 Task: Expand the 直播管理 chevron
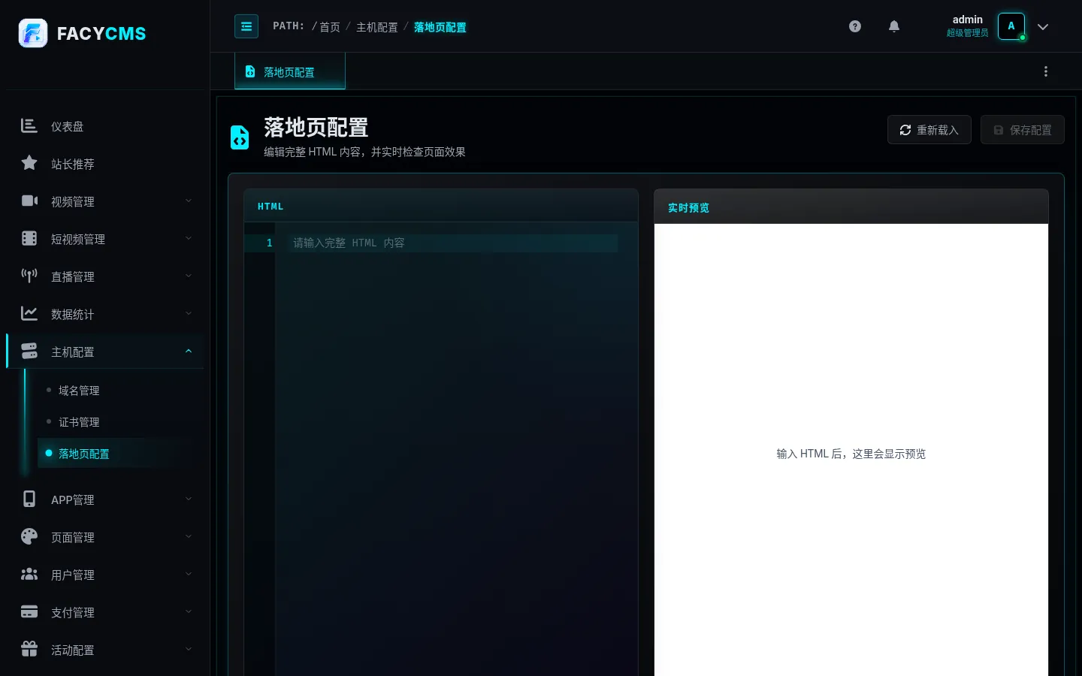click(189, 276)
